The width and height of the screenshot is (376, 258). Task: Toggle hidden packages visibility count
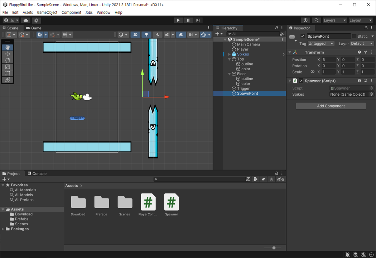click(x=280, y=179)
